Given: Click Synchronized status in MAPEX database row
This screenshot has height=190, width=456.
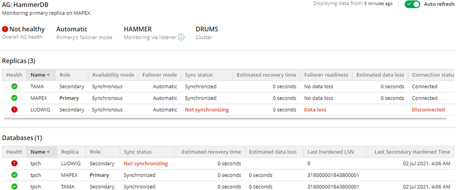Looking at the screenshot, I should (139, 175).
